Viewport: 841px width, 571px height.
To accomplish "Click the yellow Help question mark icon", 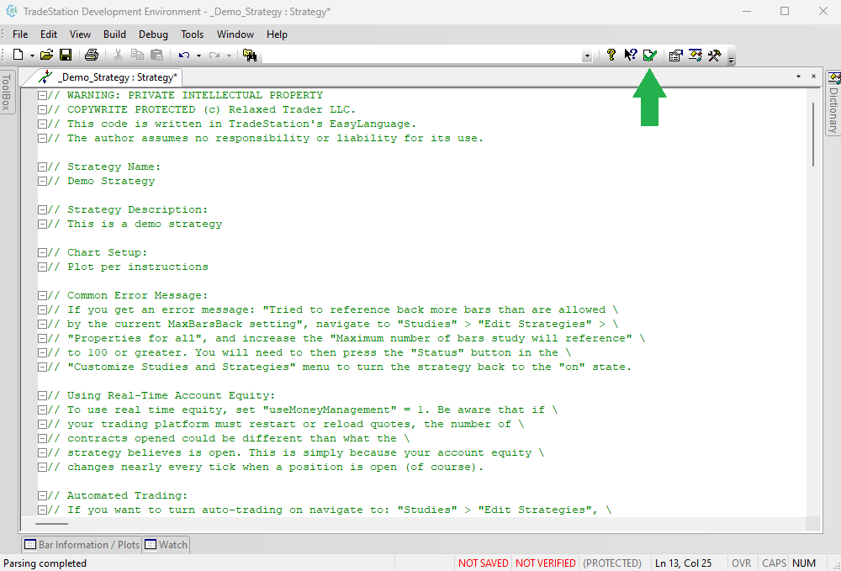I will pos(611,55).
